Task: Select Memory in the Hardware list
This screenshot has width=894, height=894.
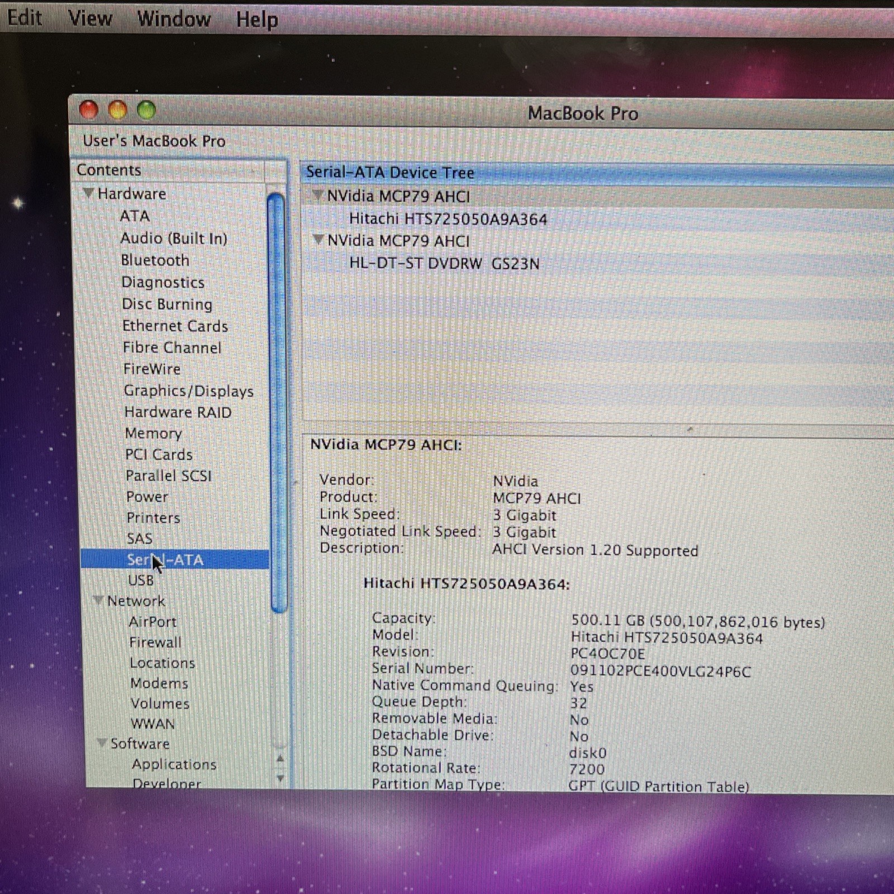Action: point(153,433)
